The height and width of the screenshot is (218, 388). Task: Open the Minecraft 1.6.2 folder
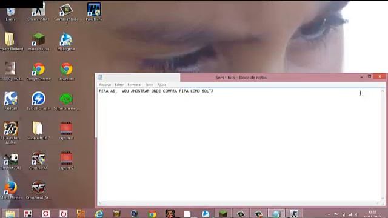coord(38,131)
